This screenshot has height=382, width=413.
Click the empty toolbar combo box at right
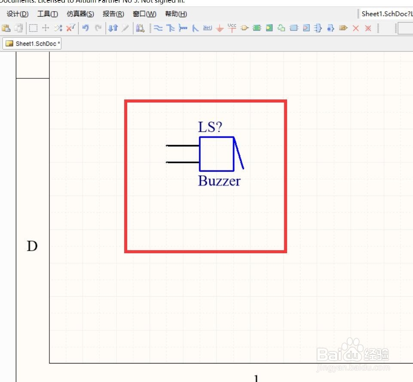(x=405, y=28)
